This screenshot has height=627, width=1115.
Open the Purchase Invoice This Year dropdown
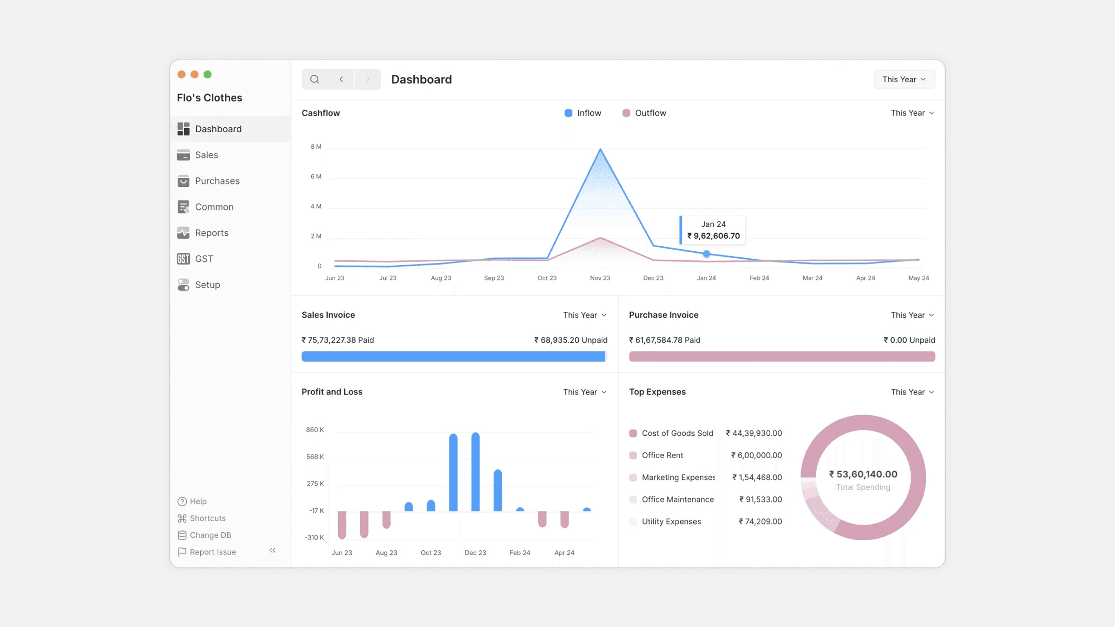tap(912, 315)
